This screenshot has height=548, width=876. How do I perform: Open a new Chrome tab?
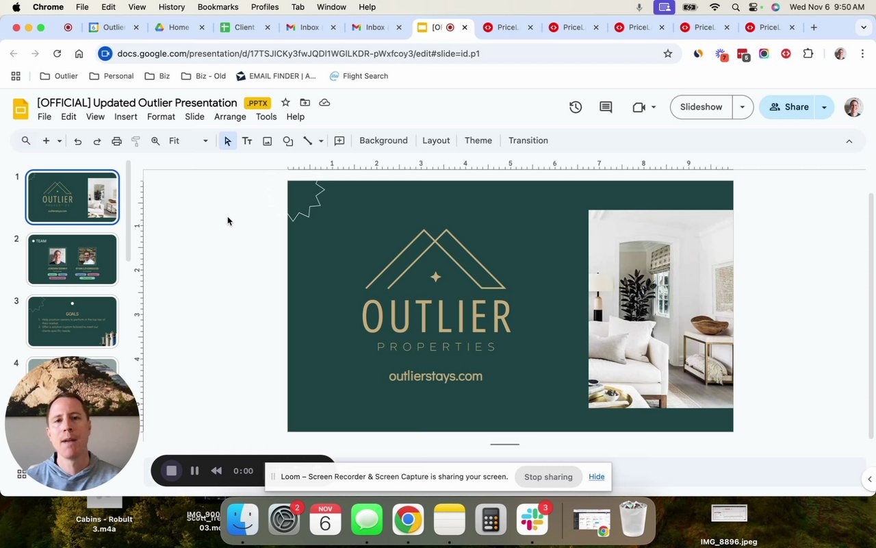(x=814, y=27)
